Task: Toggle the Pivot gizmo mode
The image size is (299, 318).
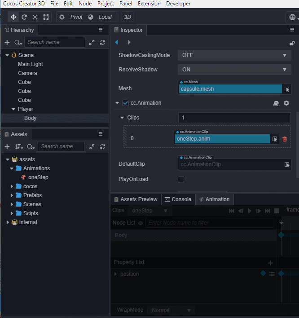Action: [71, 17]
